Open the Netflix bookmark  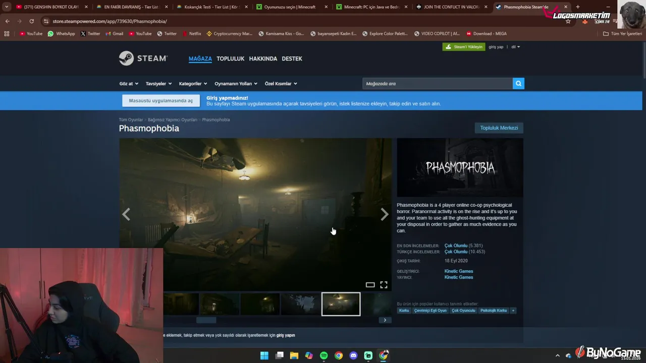coord(191,34)
